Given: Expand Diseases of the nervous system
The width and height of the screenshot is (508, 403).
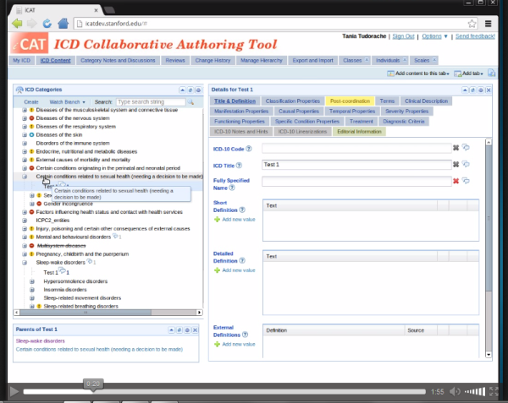Looking at the screenshot, I should pos(25,118).
